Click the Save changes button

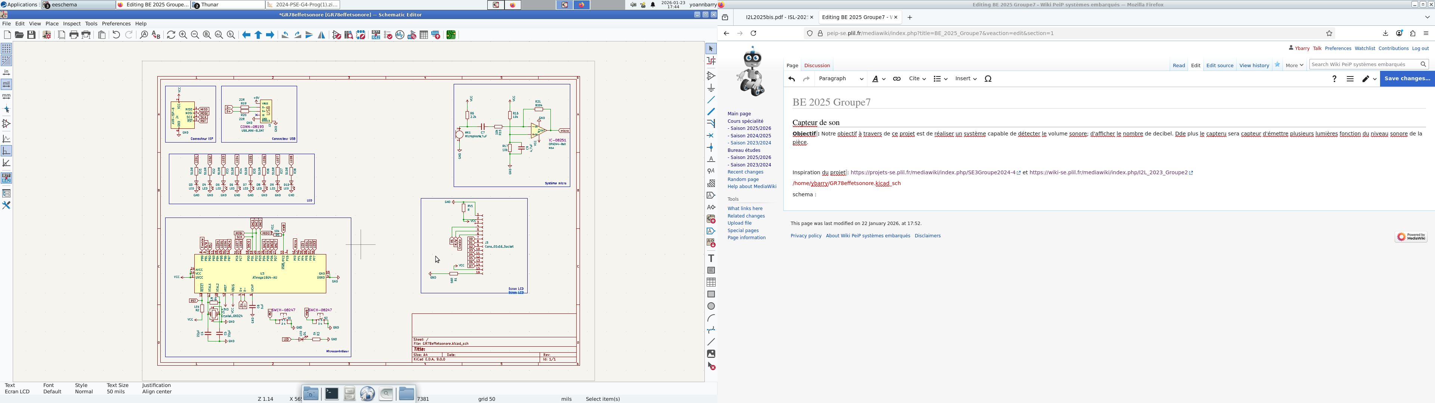pyautogui.click(x=1407, y=78)
